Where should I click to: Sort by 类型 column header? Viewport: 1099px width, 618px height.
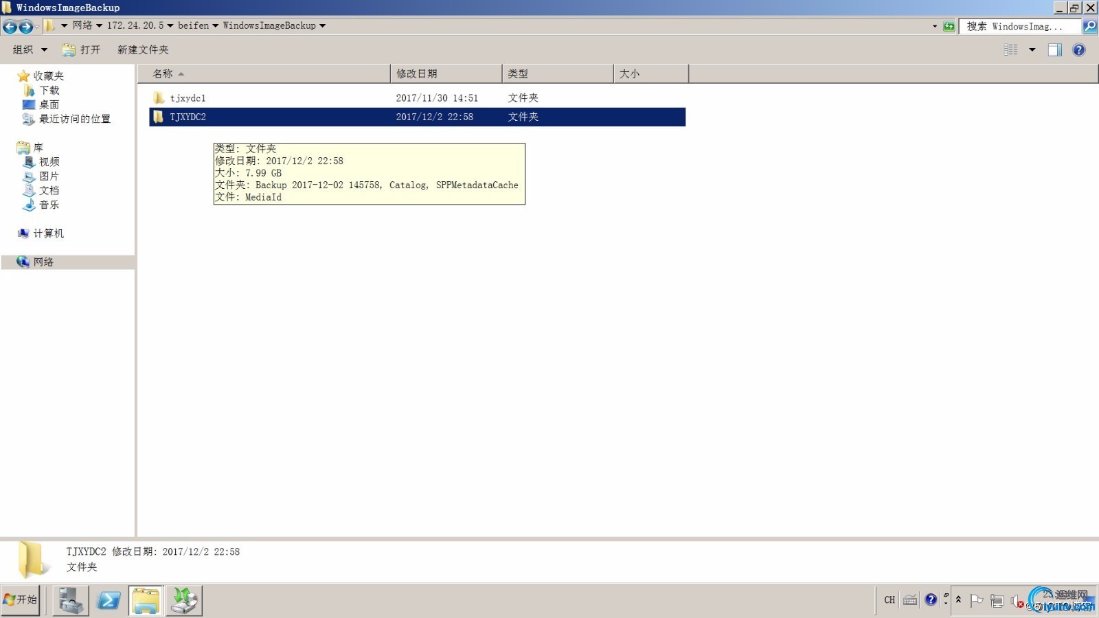coord(558,73)
